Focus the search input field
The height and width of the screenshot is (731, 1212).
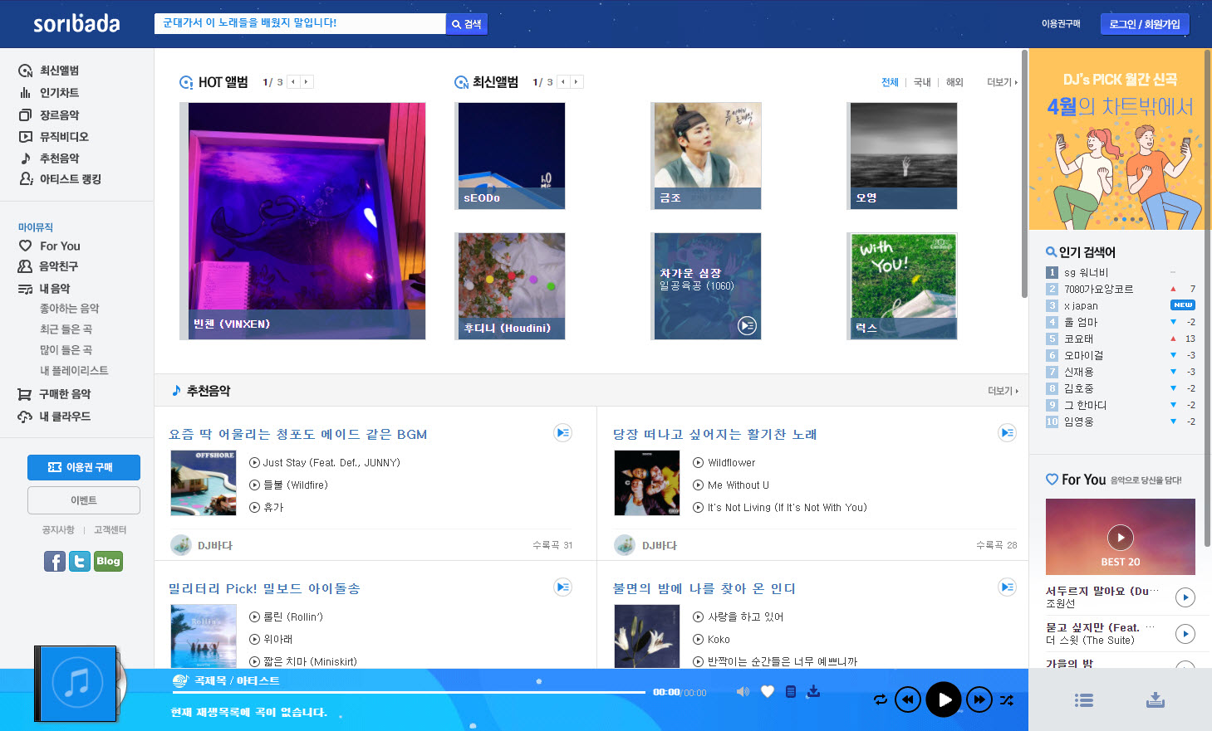[300, 23]
